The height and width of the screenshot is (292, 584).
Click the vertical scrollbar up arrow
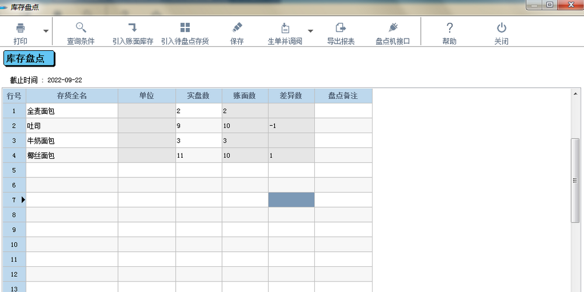(x=575, y=93)
